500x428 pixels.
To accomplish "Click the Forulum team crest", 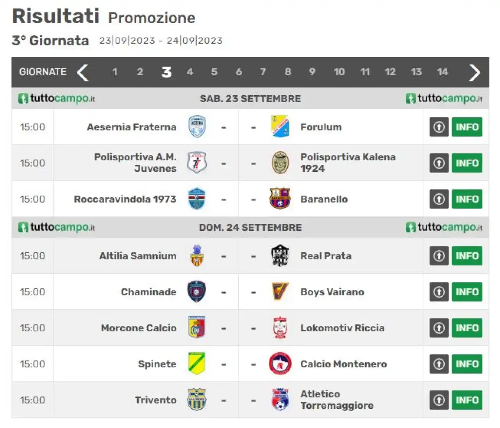I will click(280, 127).
